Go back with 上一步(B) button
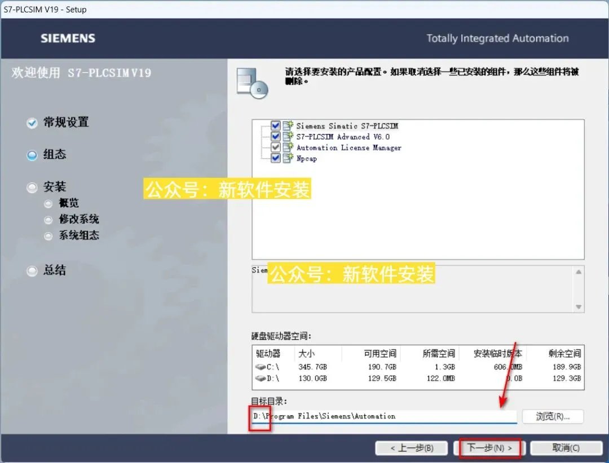 (412, 448)
